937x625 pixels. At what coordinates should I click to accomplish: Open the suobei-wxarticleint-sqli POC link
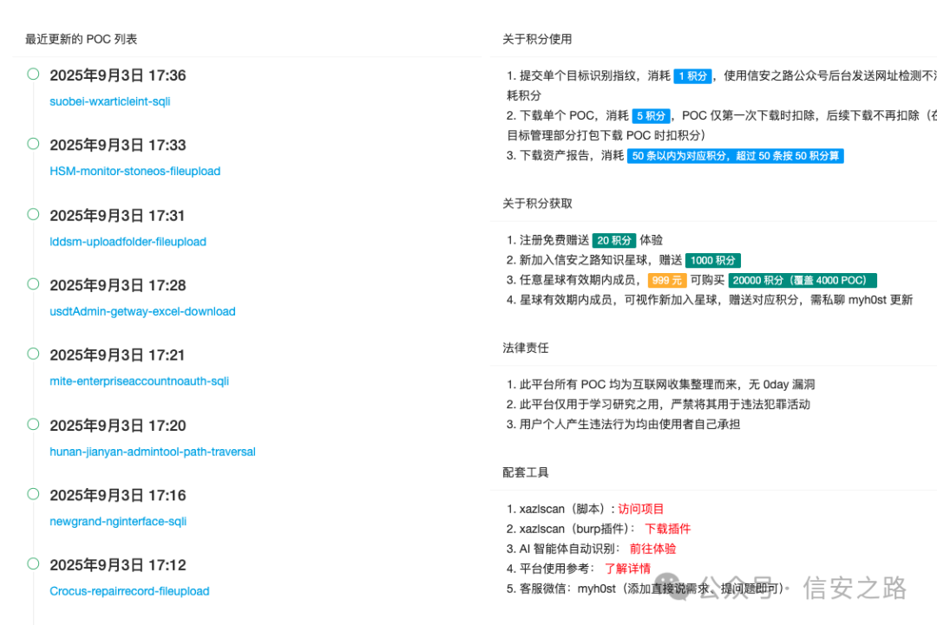click(x=110, y=101)
